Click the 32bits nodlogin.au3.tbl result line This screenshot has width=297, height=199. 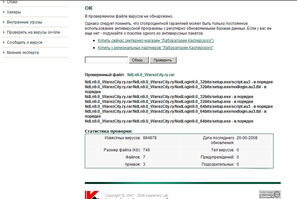tap(176, 89)
